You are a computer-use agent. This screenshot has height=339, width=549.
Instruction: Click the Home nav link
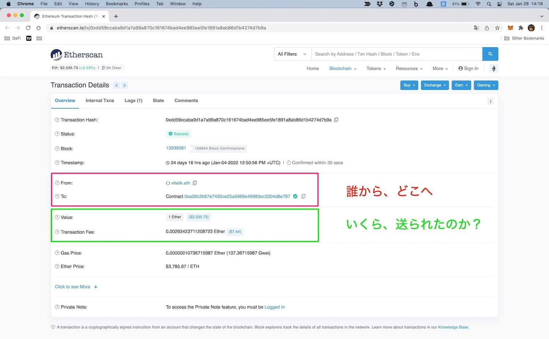[313, 69]
